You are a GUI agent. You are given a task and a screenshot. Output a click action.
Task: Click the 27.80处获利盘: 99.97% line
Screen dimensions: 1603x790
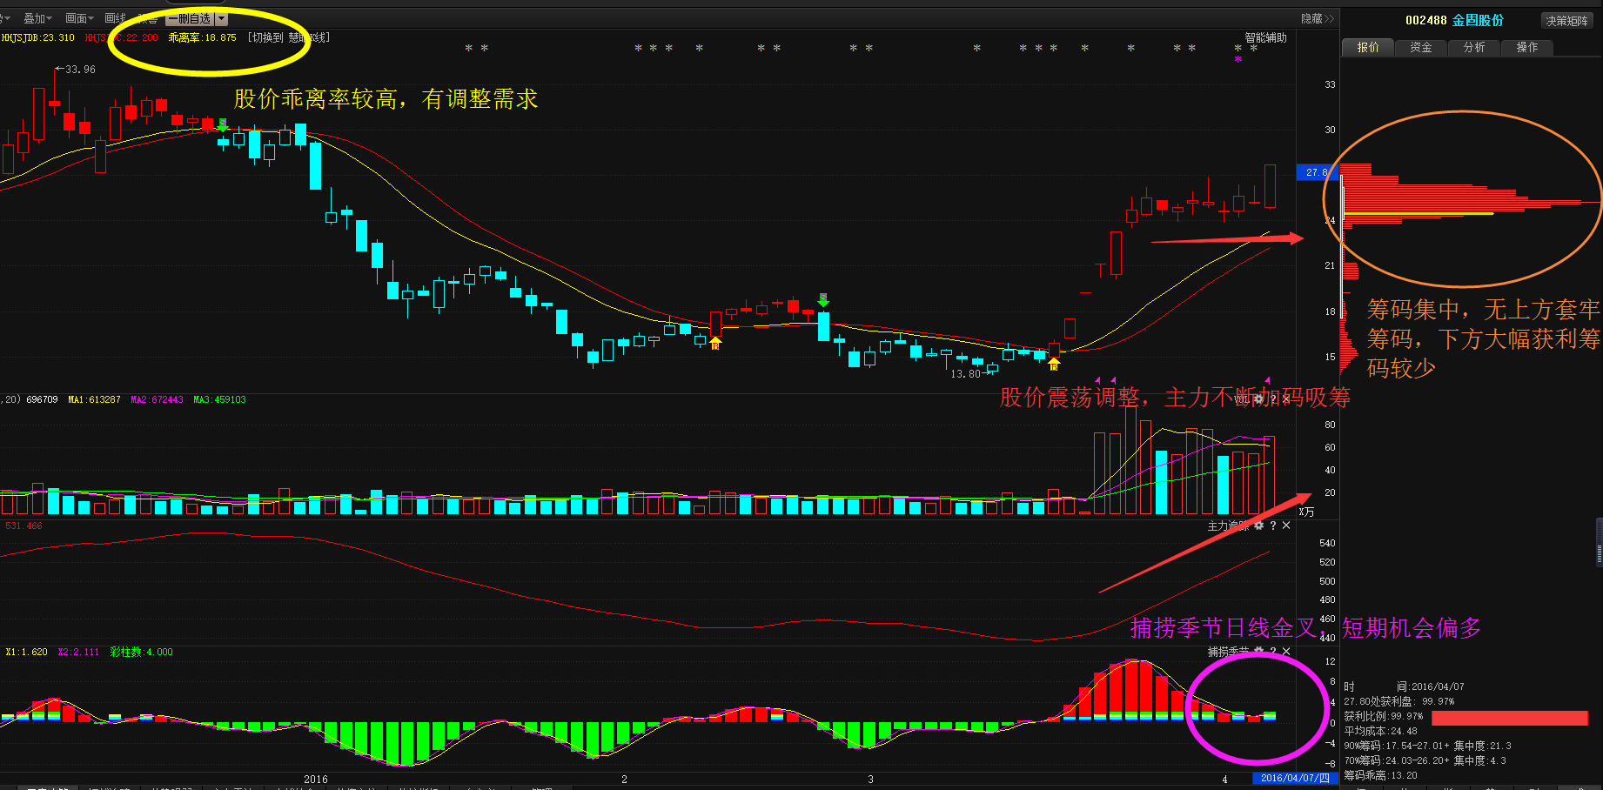(x=1398, y=701)
